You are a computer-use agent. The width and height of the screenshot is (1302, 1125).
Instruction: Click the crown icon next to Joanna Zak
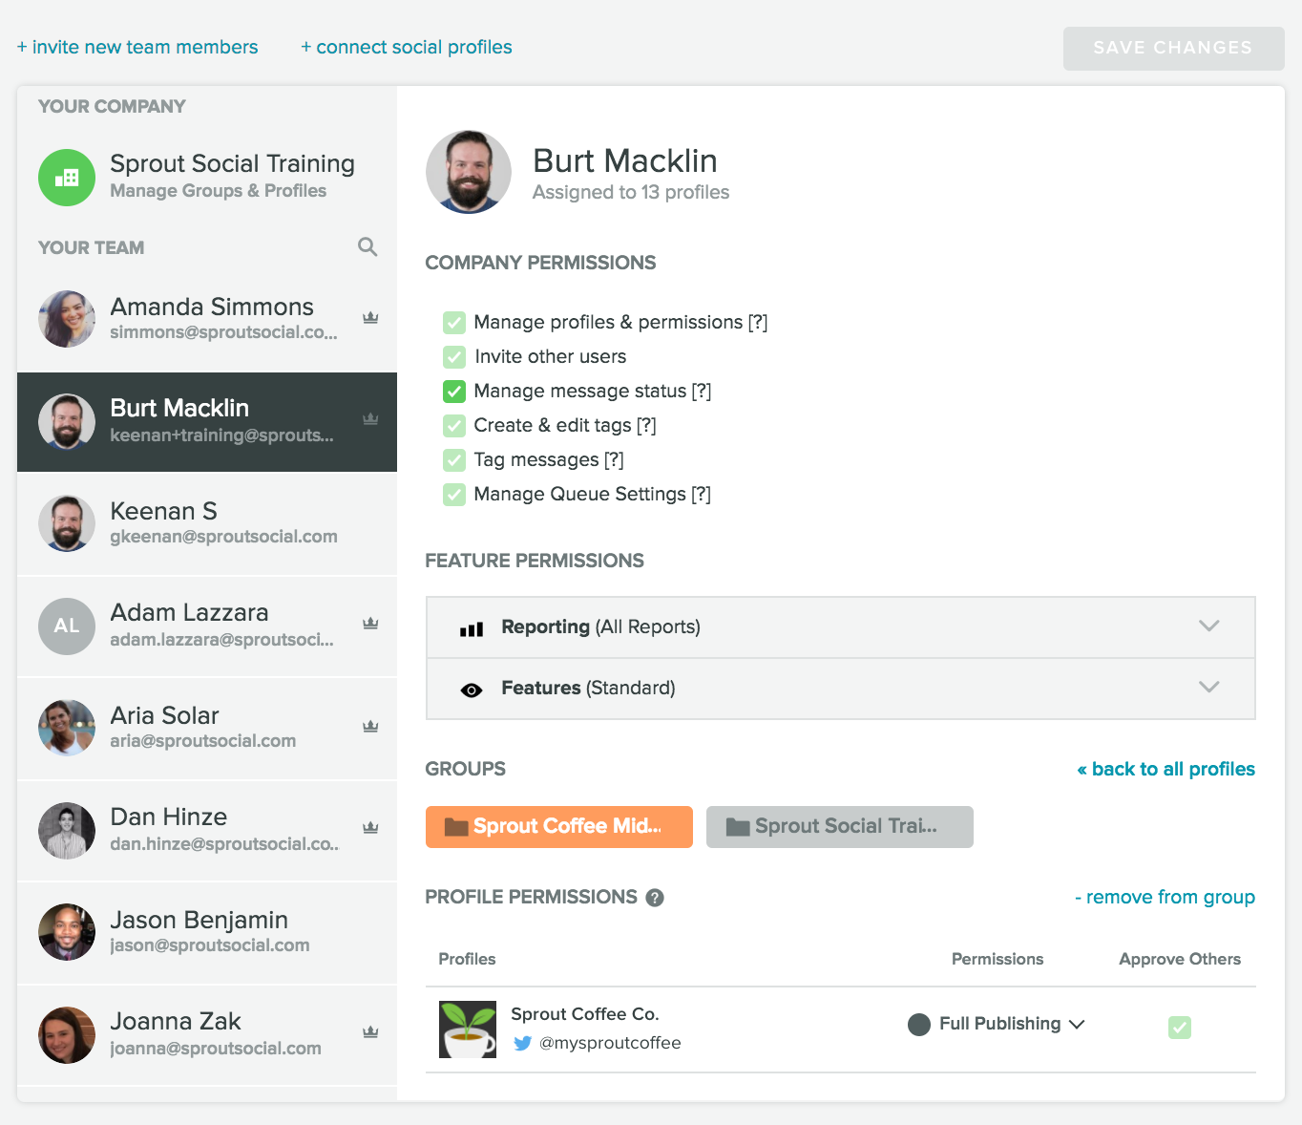tap(370, 1032)
